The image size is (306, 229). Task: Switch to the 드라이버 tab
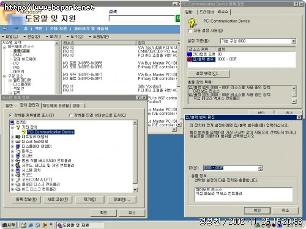[x=206, y=12]
